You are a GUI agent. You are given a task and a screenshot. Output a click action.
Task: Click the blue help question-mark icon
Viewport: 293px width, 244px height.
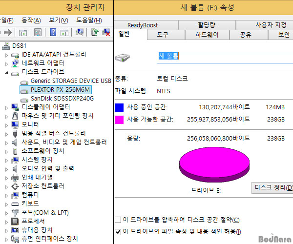coord(53,32)
